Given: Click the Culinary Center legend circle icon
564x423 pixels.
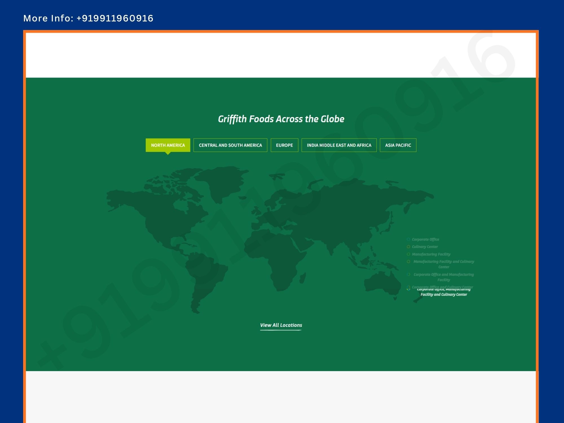Looking at the screenshot, I should point(408,247).
